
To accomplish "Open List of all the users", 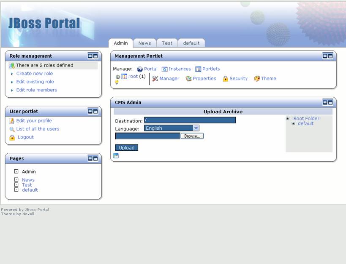I will (x=38, y=129).
